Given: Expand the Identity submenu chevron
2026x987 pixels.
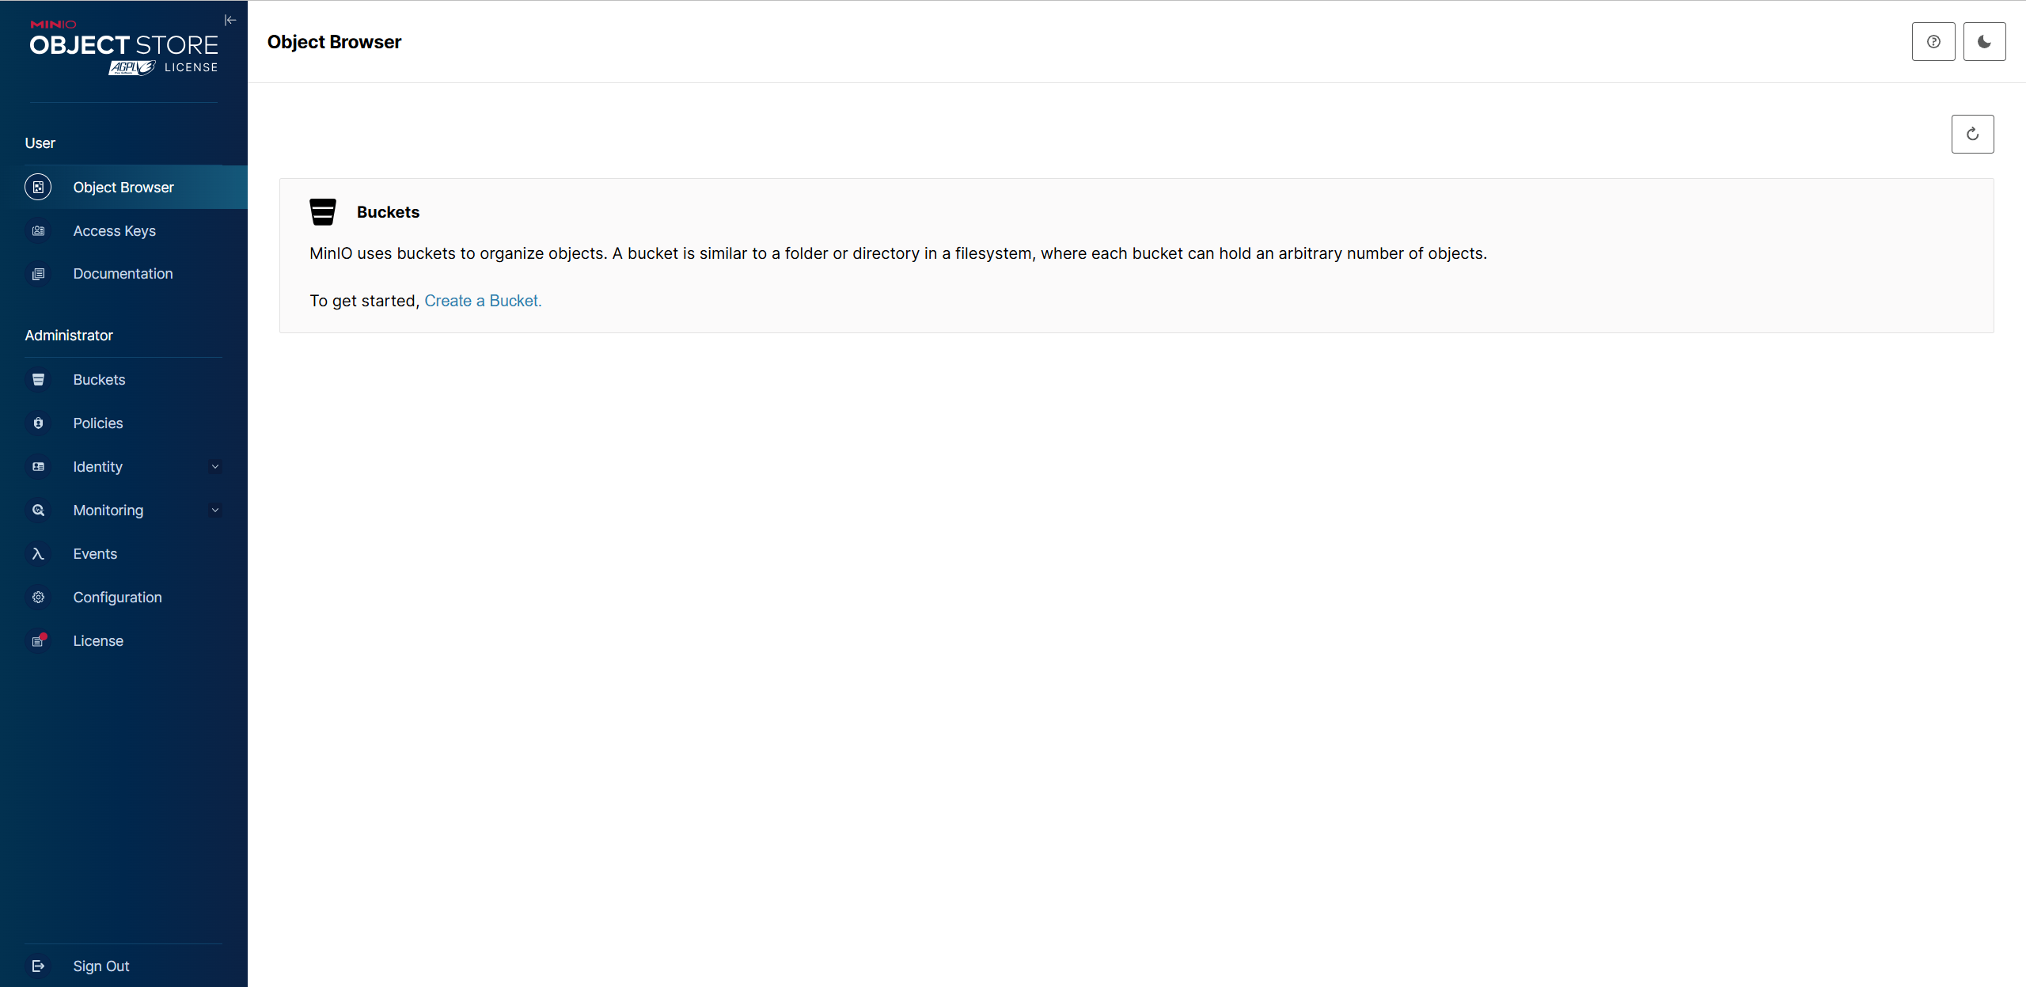Looking at the screenshot, I should pos(215,467).
